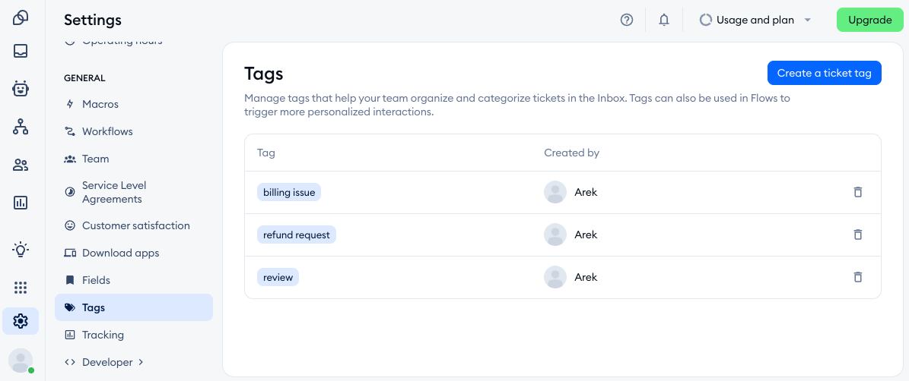The image size is (909, 381).
Task: Expand the Developer settings section
Action: point(112,362)
